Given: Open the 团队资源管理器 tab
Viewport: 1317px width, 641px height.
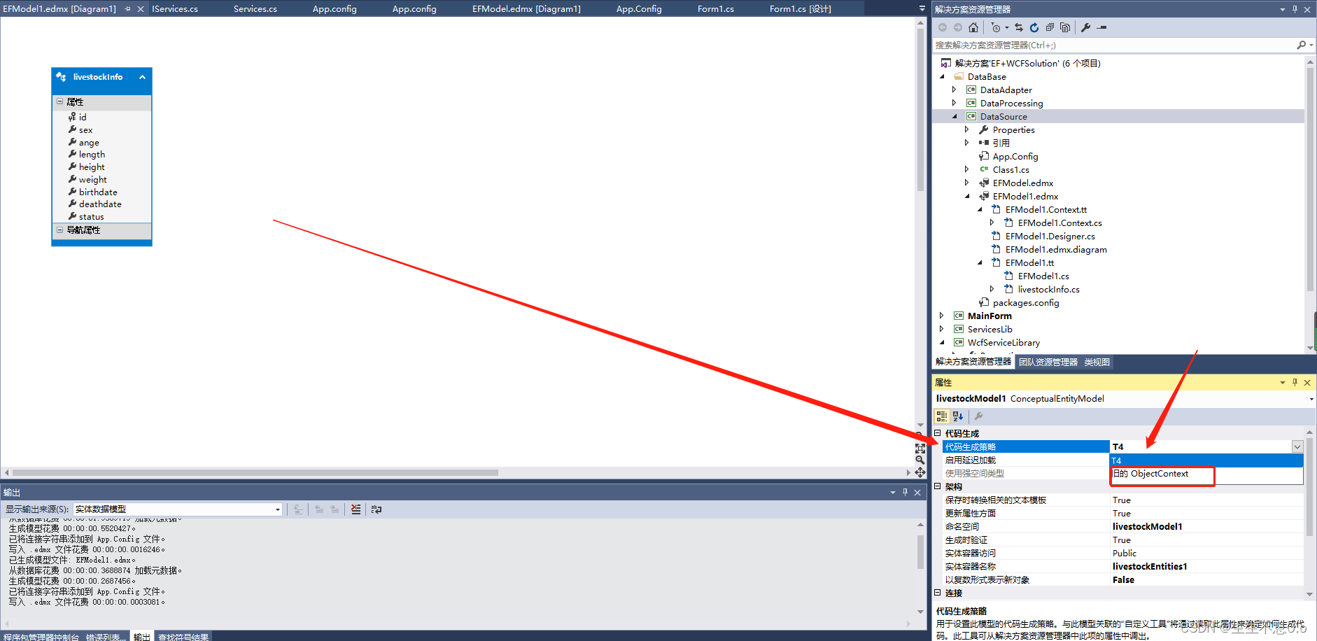Looking at the screenshot, I should 1048,362.
